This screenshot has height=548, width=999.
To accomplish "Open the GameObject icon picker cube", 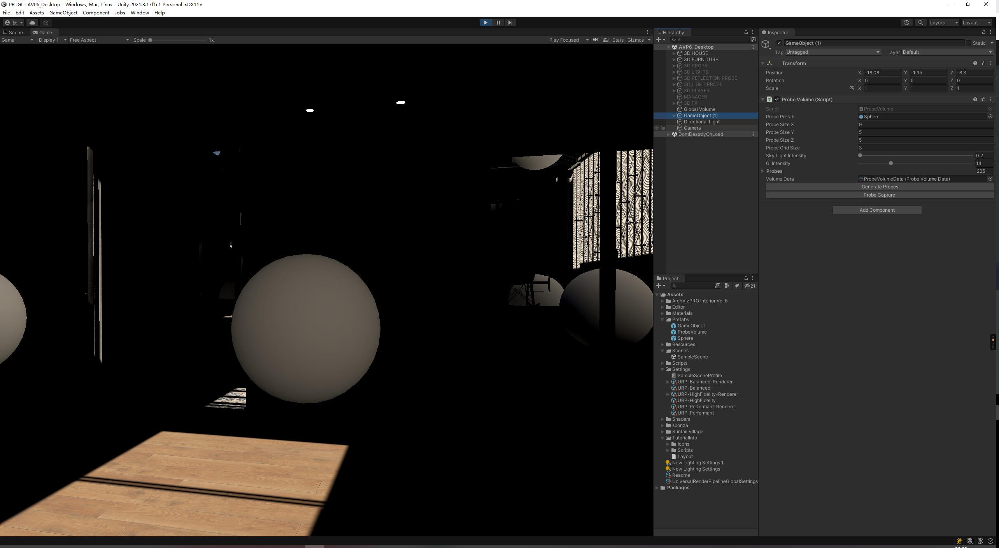I will 766,44.
